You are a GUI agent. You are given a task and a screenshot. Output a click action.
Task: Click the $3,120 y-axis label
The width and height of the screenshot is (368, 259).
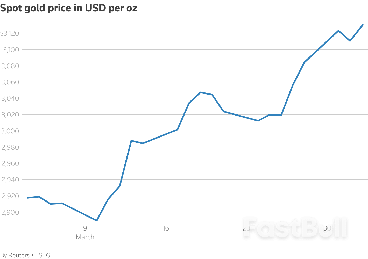tap(10, 33)
